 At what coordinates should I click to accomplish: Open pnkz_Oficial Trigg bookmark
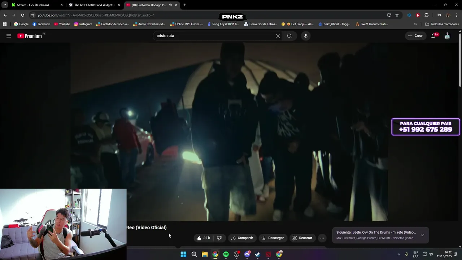(334, 24)
